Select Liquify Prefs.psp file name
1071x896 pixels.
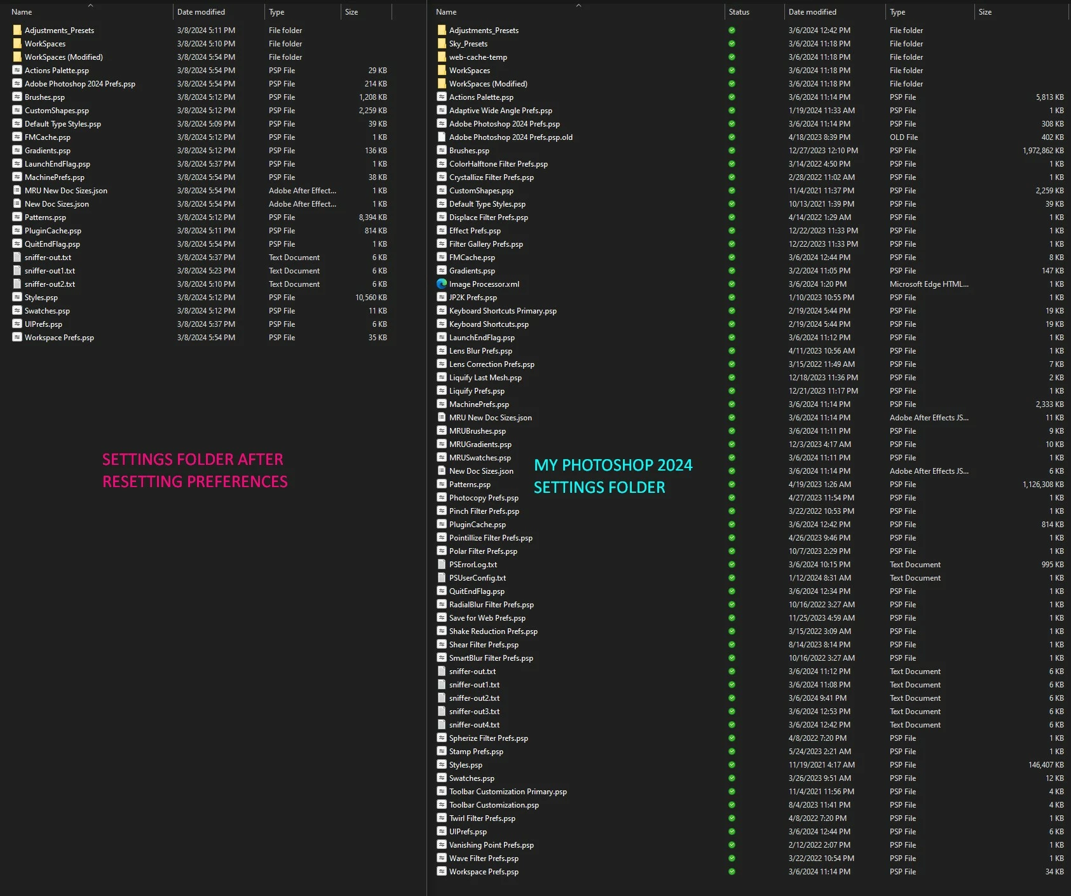(x=477, y=391)
